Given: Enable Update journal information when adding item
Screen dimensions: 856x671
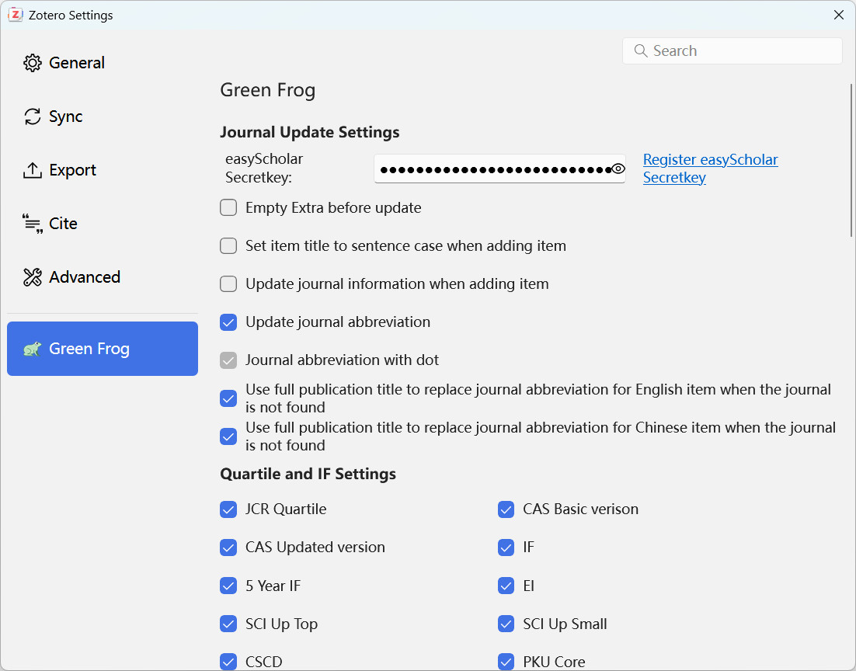Looking at the screenshot, I should (x=228, y=284).
